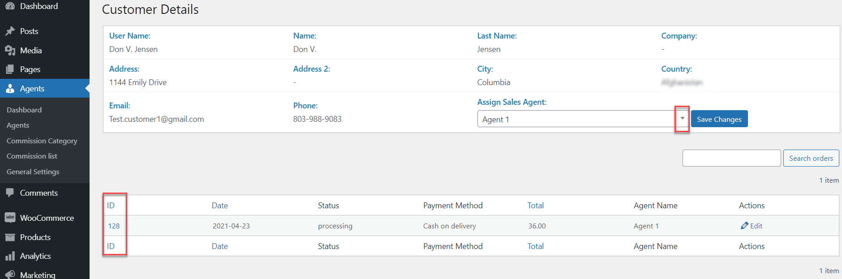Click the Posts pushpin icon
842x279 pixels.
10,31
